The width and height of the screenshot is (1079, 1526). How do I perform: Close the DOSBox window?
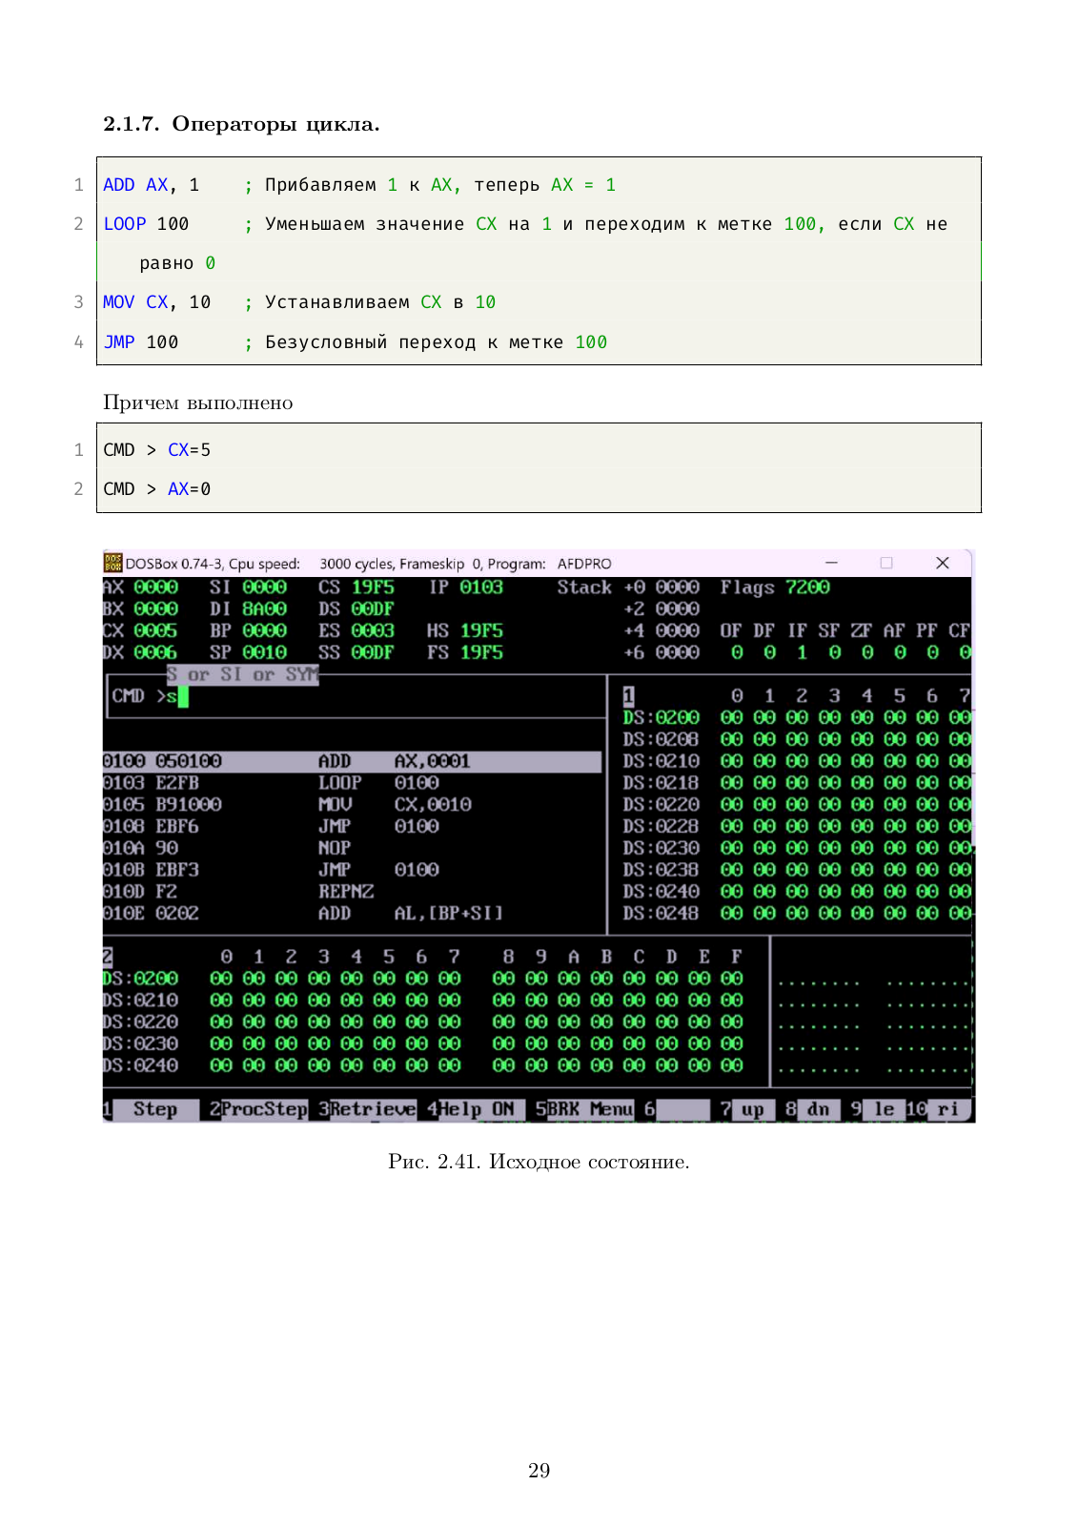943,563
